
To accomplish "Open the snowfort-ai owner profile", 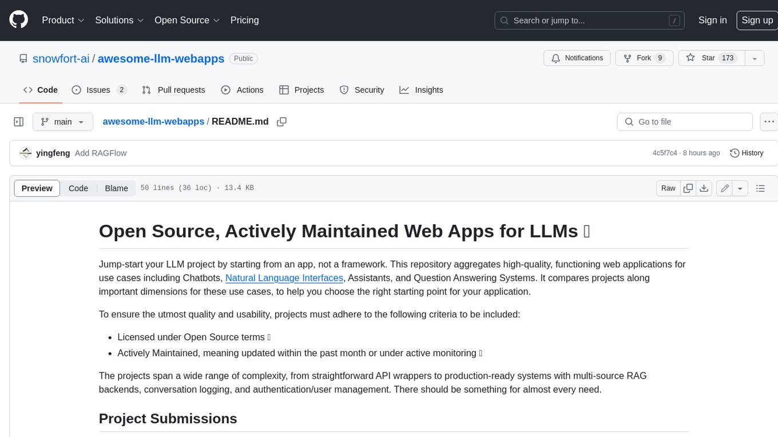I will [61, 58].
